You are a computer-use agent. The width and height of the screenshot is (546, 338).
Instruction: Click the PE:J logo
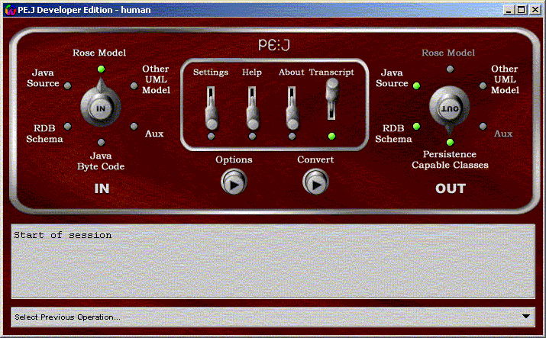274,45
